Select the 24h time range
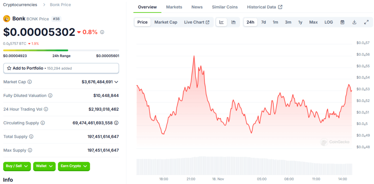This screenshot has height=184, width=374. (250, 22)
